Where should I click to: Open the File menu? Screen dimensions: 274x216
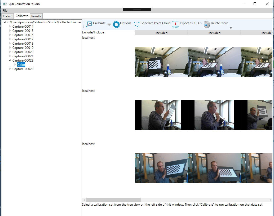point(5,11)
